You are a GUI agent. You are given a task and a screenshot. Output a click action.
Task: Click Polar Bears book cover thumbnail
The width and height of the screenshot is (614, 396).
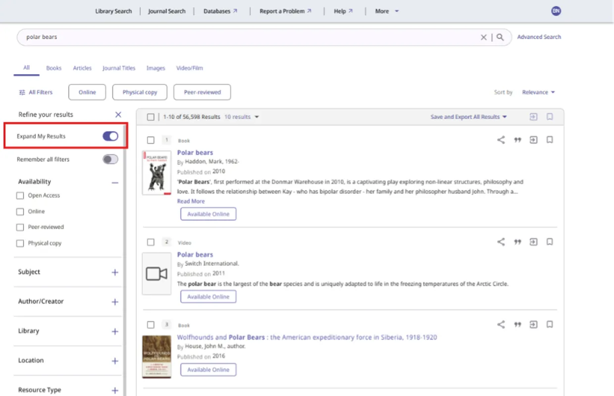tap(156, 173)
